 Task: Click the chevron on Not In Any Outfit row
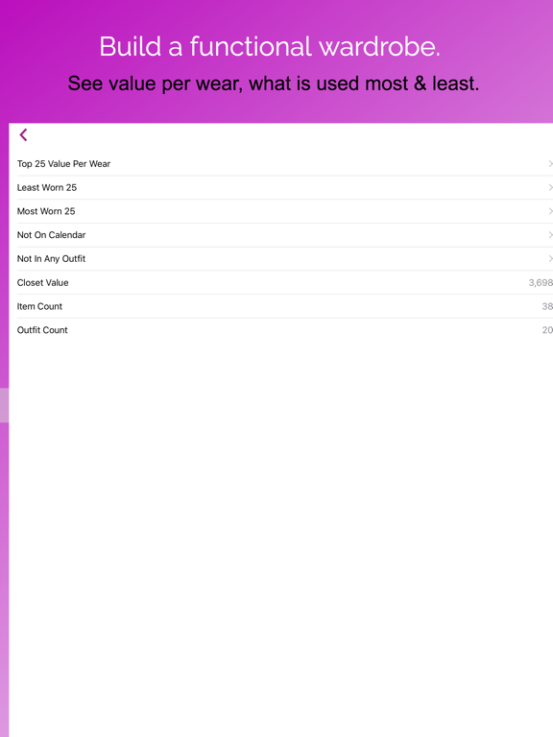[550, 258]
